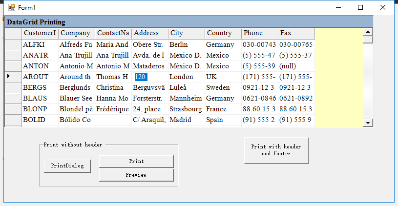Click Print with header and footer button
Screen dimensions: 398x206
276,150
